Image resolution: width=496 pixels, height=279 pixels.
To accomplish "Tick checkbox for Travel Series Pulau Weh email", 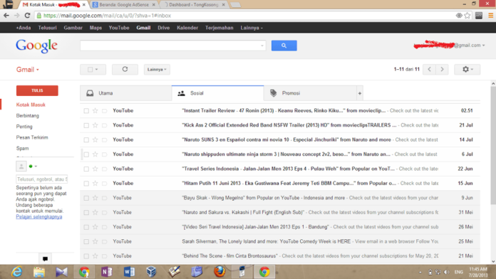I will tap(86, 169).
